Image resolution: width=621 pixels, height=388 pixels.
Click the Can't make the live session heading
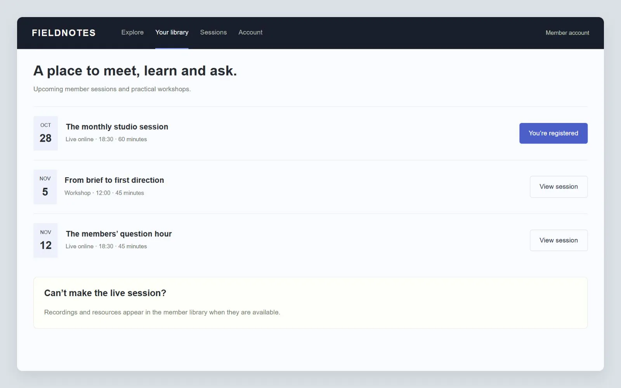(x=105, y=293)
